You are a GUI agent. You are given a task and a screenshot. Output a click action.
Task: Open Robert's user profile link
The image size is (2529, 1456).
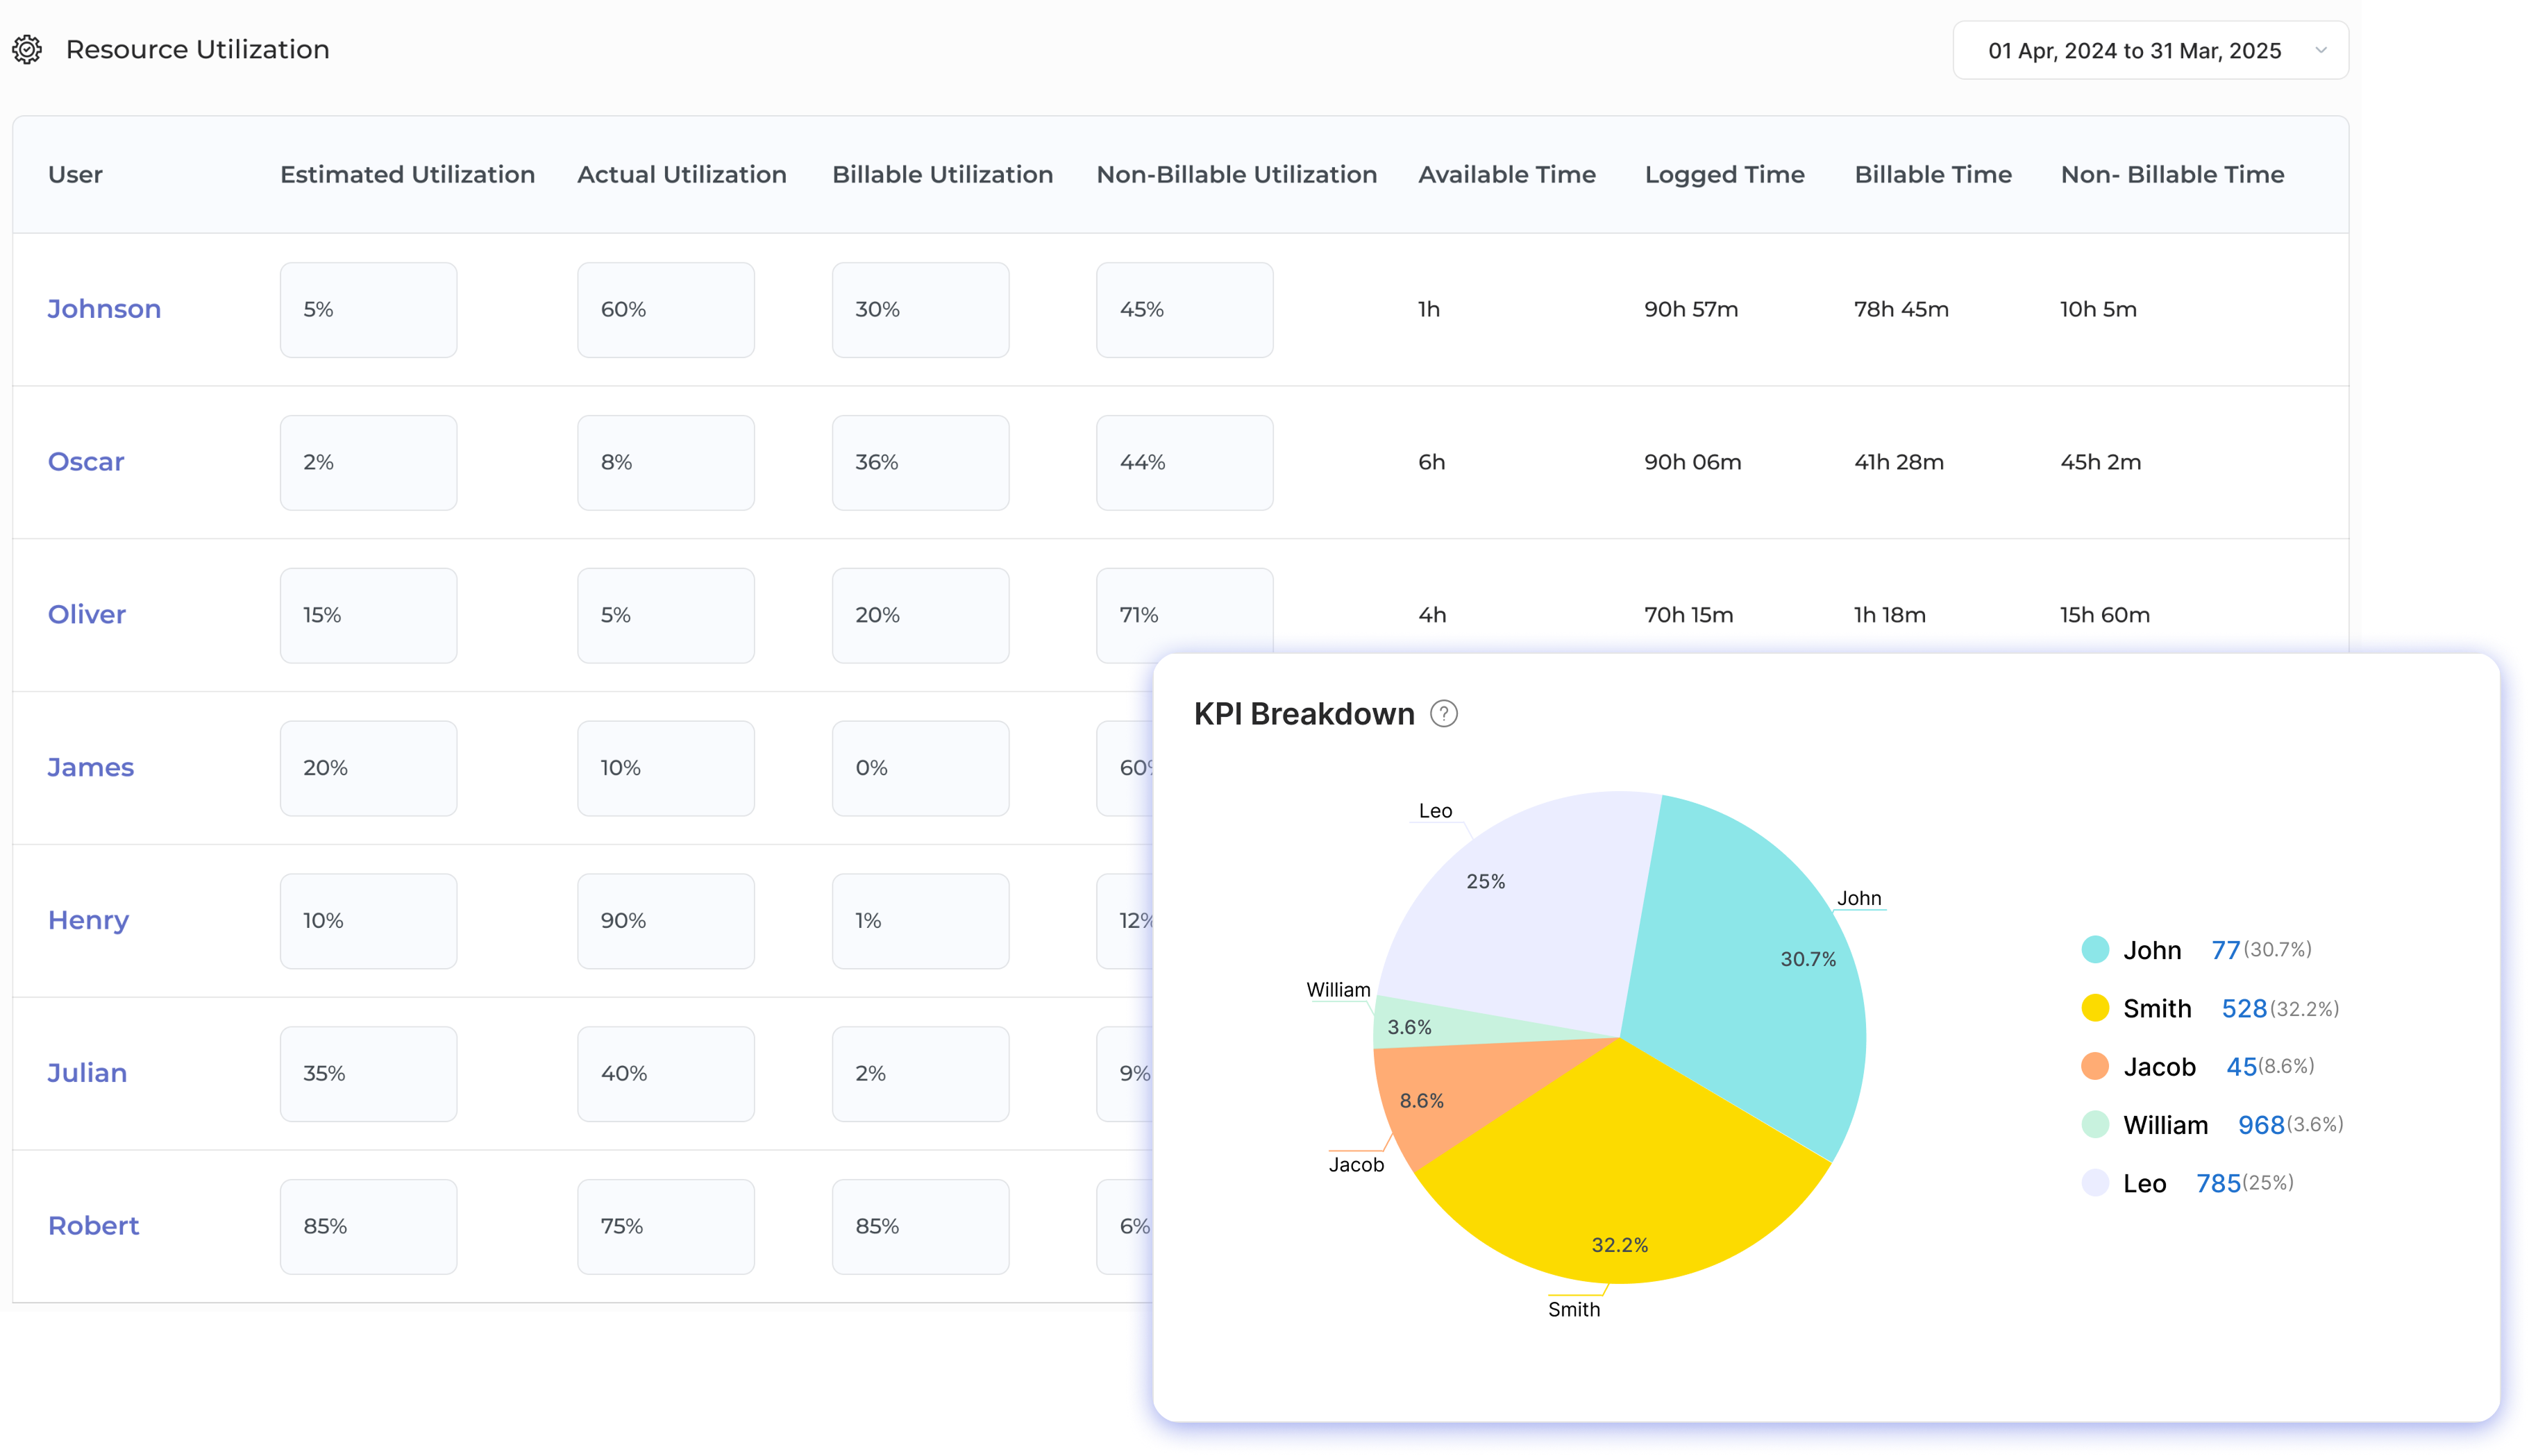pyautogui.click(x=93, y=1226)
